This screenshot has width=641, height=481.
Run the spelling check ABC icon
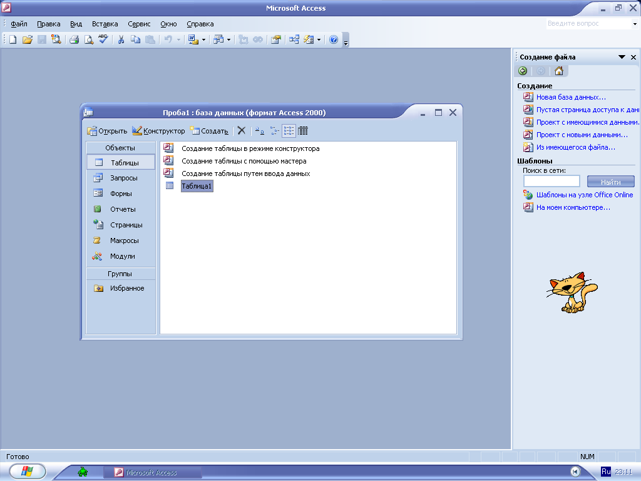tap(103, 39)
